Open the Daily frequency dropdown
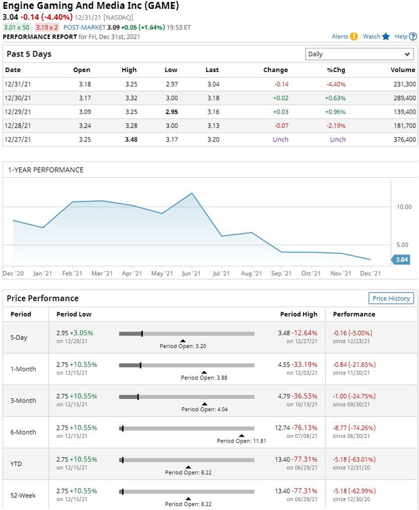The width and height of the screenshot is (419, 510). (x=359, y=54)
